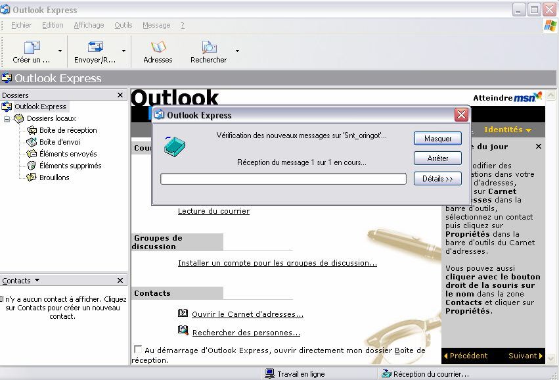Click the Windows flag logo icon
This screenshot has height=380, width=559.
(x=550, y=26)
